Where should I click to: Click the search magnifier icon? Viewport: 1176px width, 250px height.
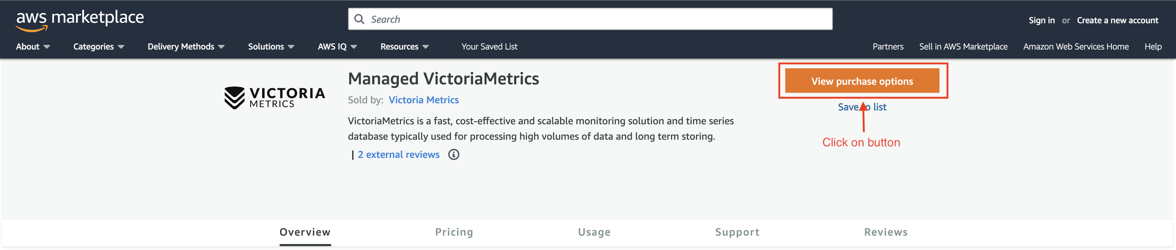click(359, 19)
